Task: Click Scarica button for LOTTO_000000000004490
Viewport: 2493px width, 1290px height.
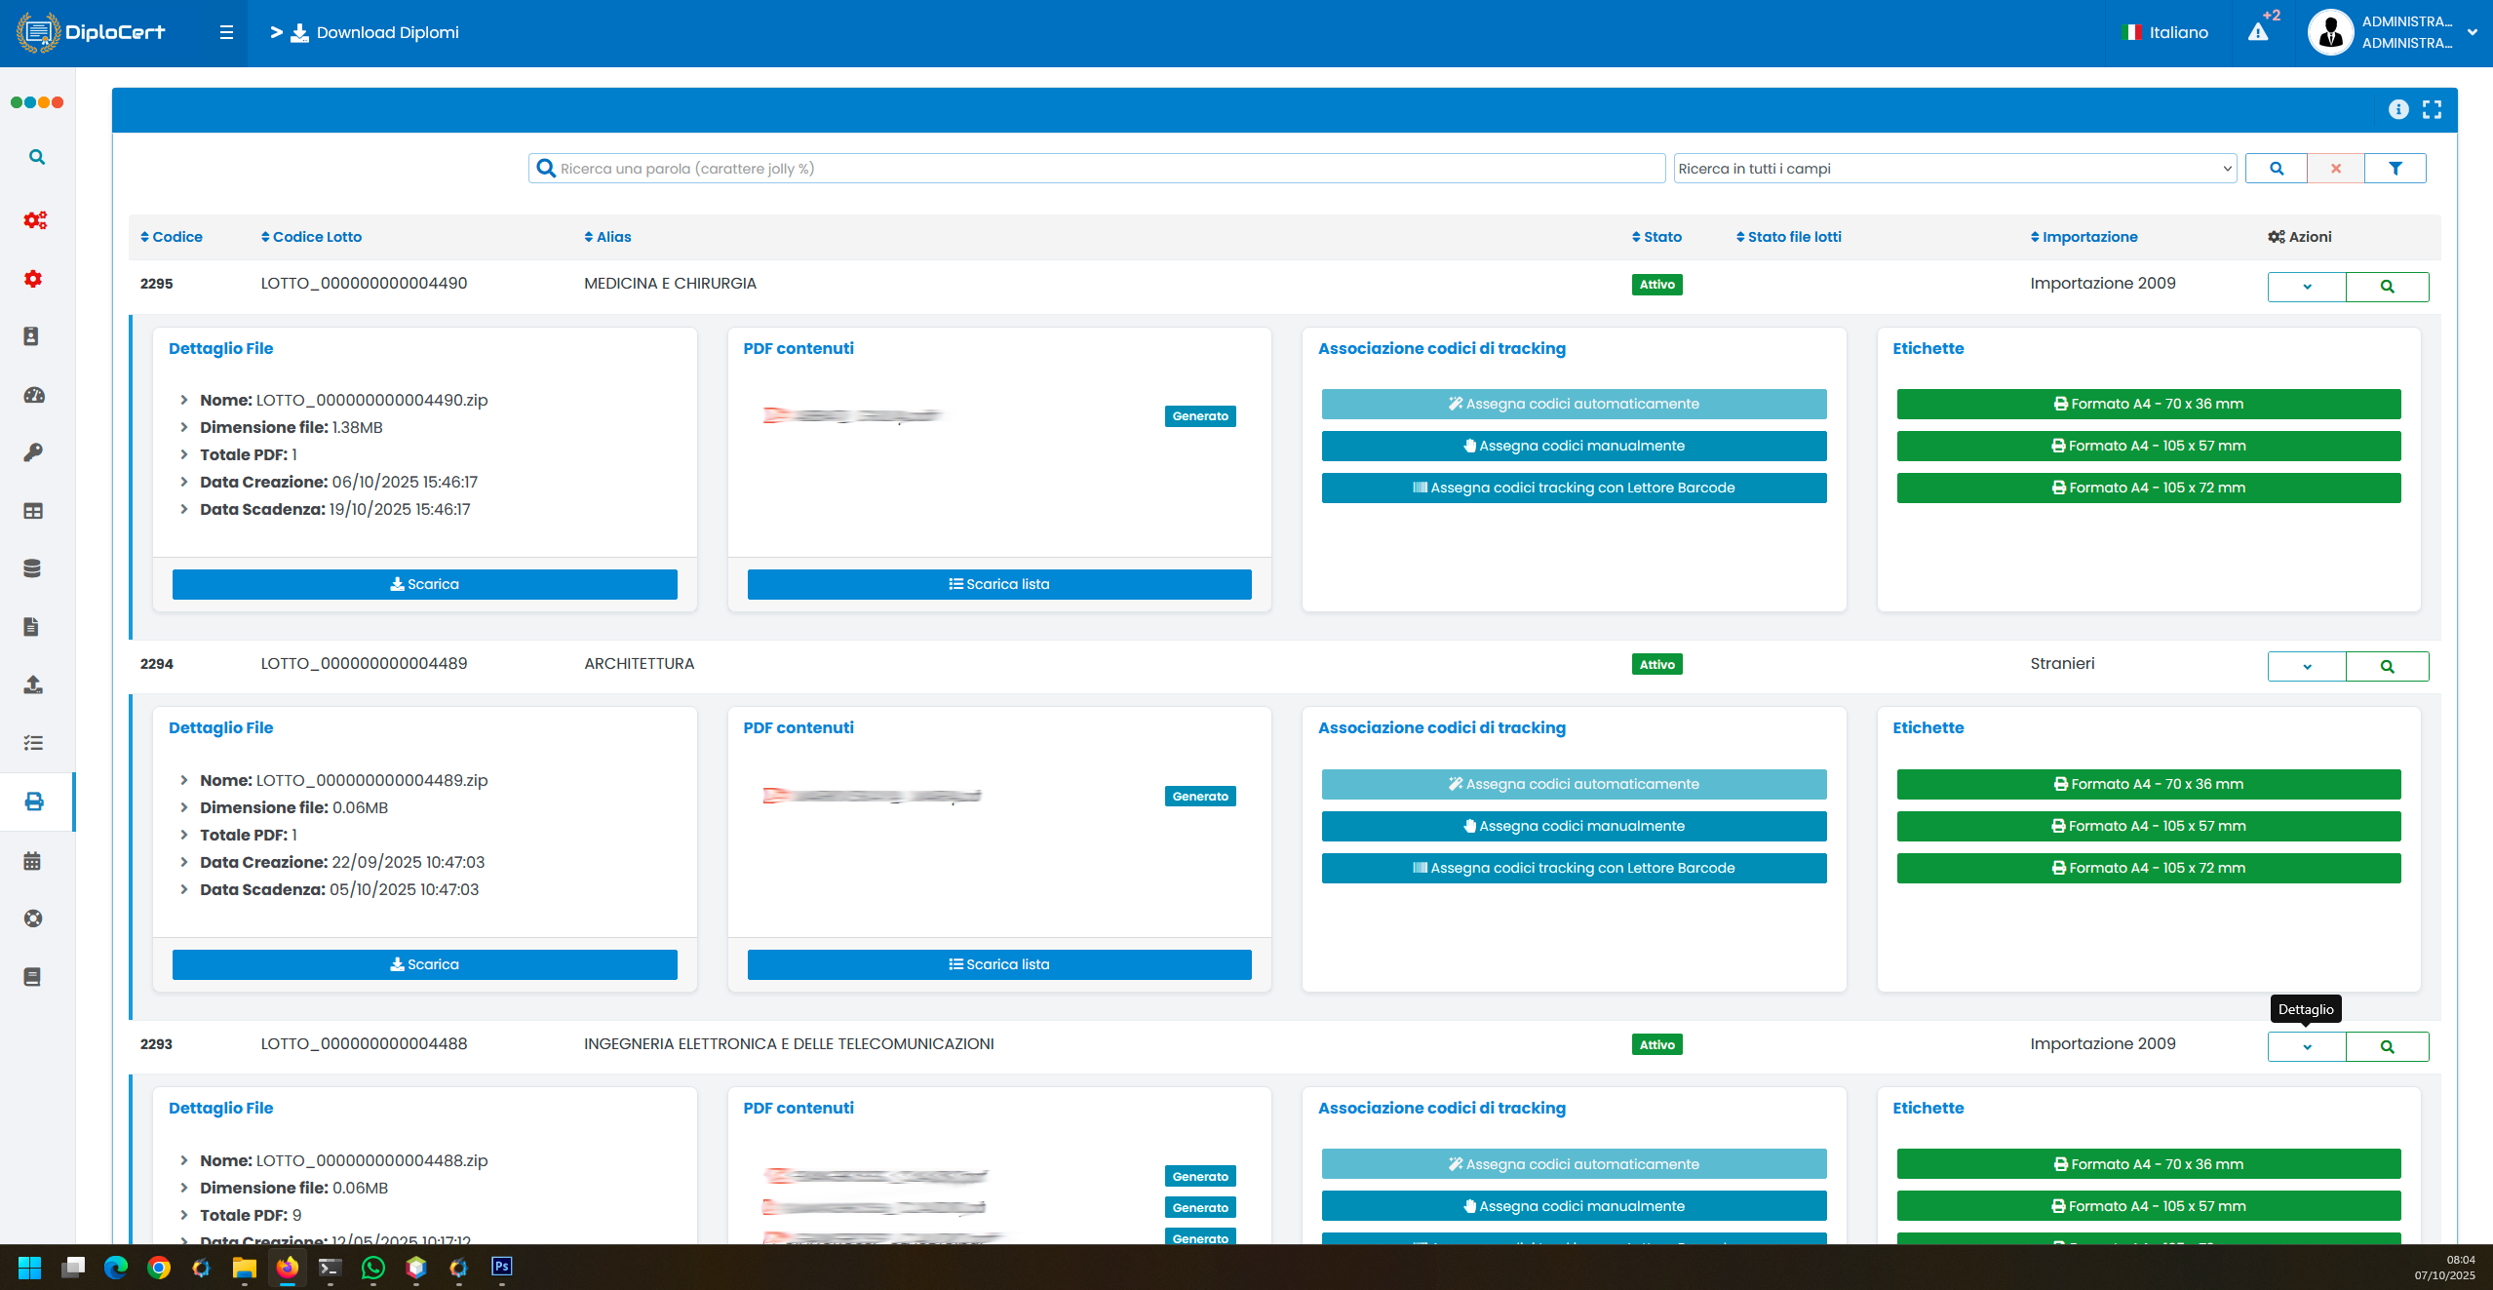Action: pos(424,584)
